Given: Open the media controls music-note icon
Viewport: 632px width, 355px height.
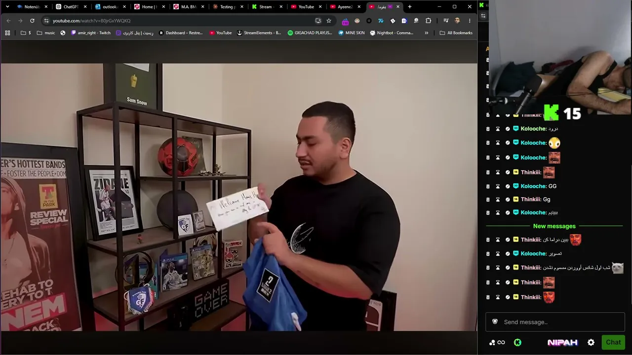Looking at the screenshot, I should 446,21.
